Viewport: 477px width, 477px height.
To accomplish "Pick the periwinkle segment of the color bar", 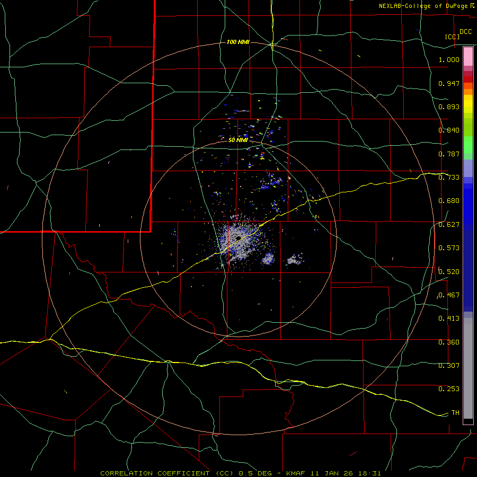I will (468, 169).
